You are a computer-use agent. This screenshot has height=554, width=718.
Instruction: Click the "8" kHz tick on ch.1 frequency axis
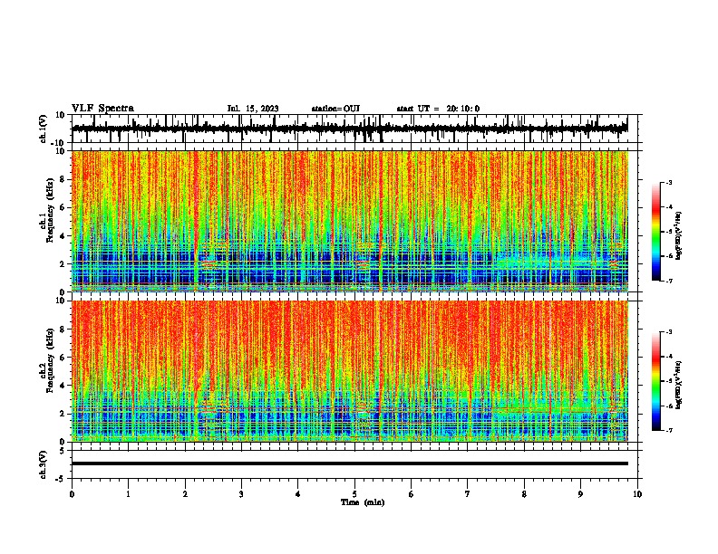tap(63, 179)
